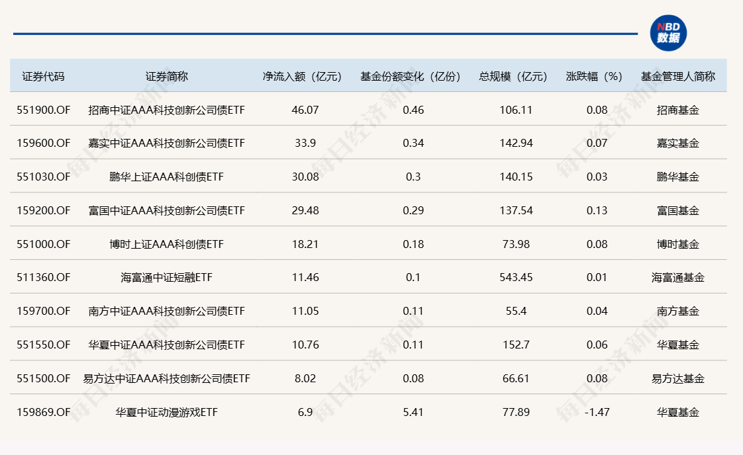Click 易方达基金 fund manager cell
Image resolution: width=743 pixels, height=455 pixels.
pyautogui.click(x=677, y=378)
